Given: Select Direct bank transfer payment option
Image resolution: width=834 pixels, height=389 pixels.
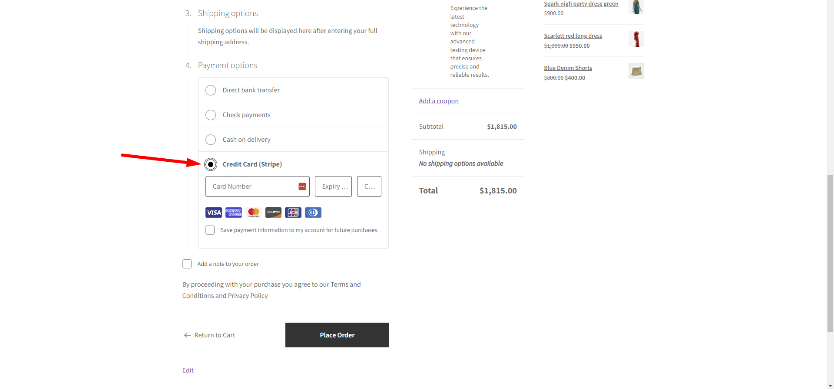Looking at the screenshot, I should (211, 90).
